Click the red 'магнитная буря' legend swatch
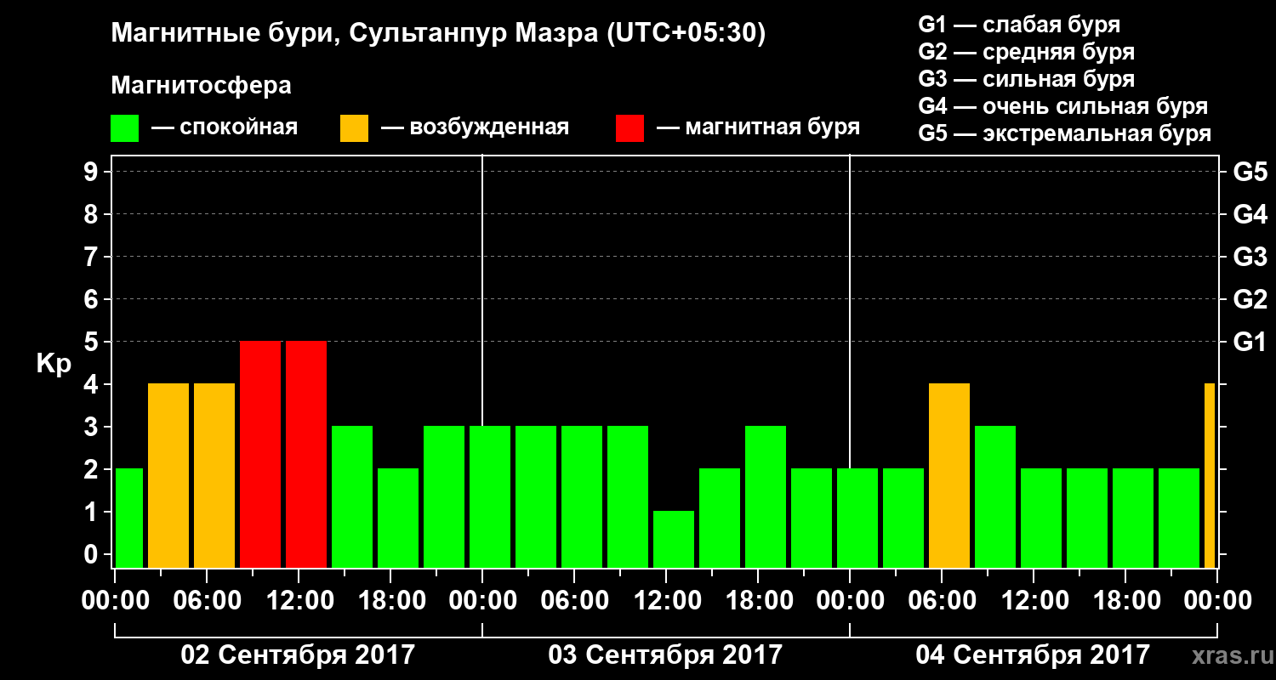Image resolution: width=1276 pixels, height=680 pixels. pyautogui.click(x=629, y=128)
